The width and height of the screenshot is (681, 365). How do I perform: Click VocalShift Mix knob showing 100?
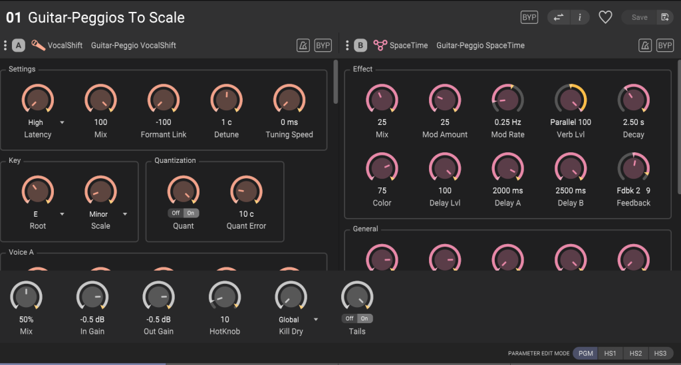101,99
